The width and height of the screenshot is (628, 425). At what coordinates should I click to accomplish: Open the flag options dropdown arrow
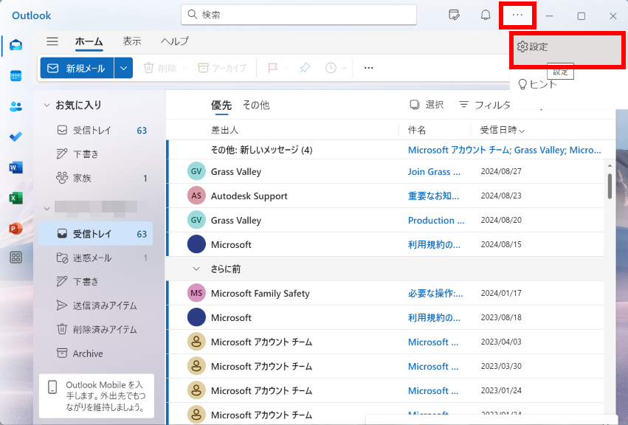click(x=286, y=68)
